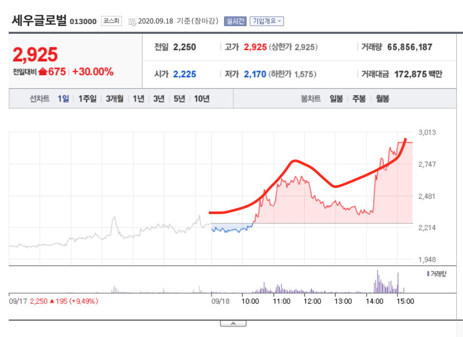Show the 5년 line chart
The image size is (463, 337).
click(x=179, y=99)
